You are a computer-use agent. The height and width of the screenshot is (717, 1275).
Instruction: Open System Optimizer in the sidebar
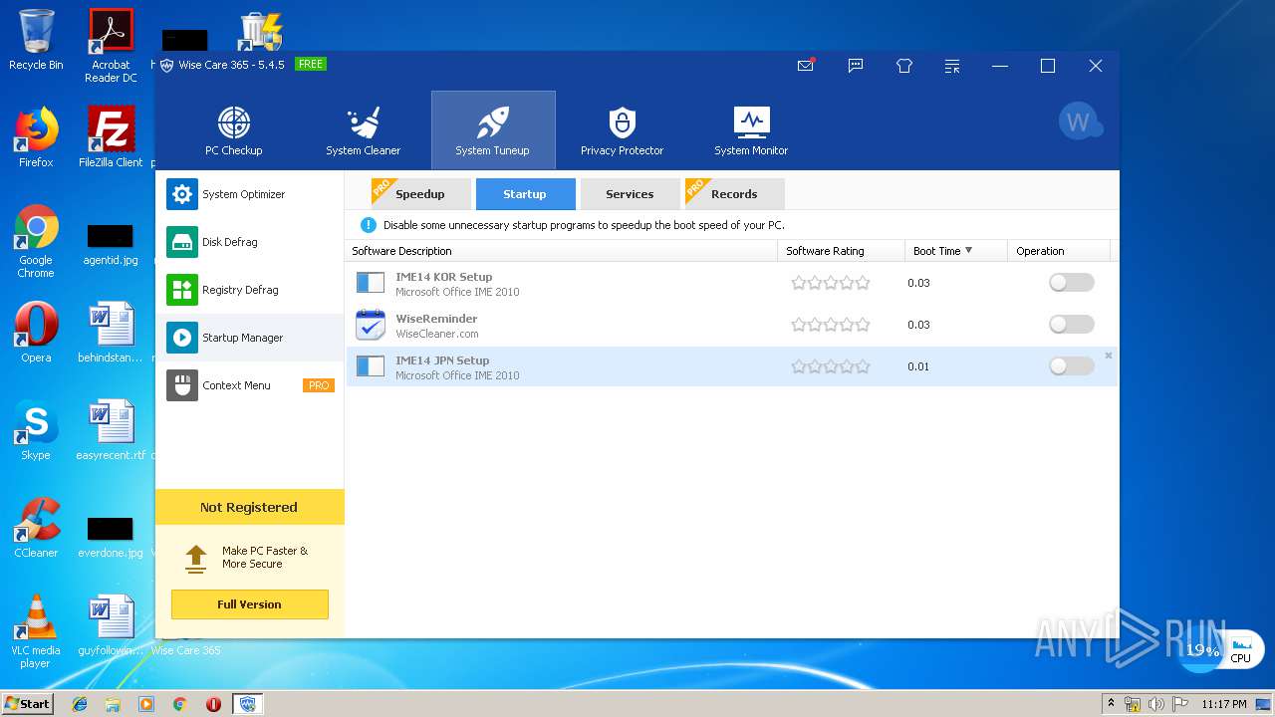tap(250, 194)
